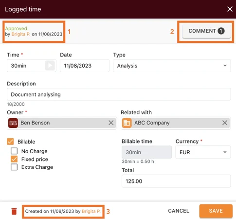Image resolution: width=236 pixels, height=220 pixels.
Task: Remove ABC Company from Related with
Action: (225, 123)
